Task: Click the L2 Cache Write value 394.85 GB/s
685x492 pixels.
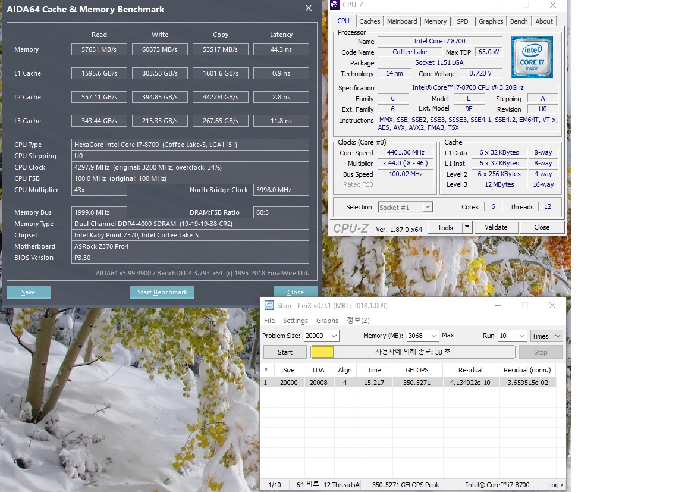Action: pyautogui.click(x=160, y=97)
